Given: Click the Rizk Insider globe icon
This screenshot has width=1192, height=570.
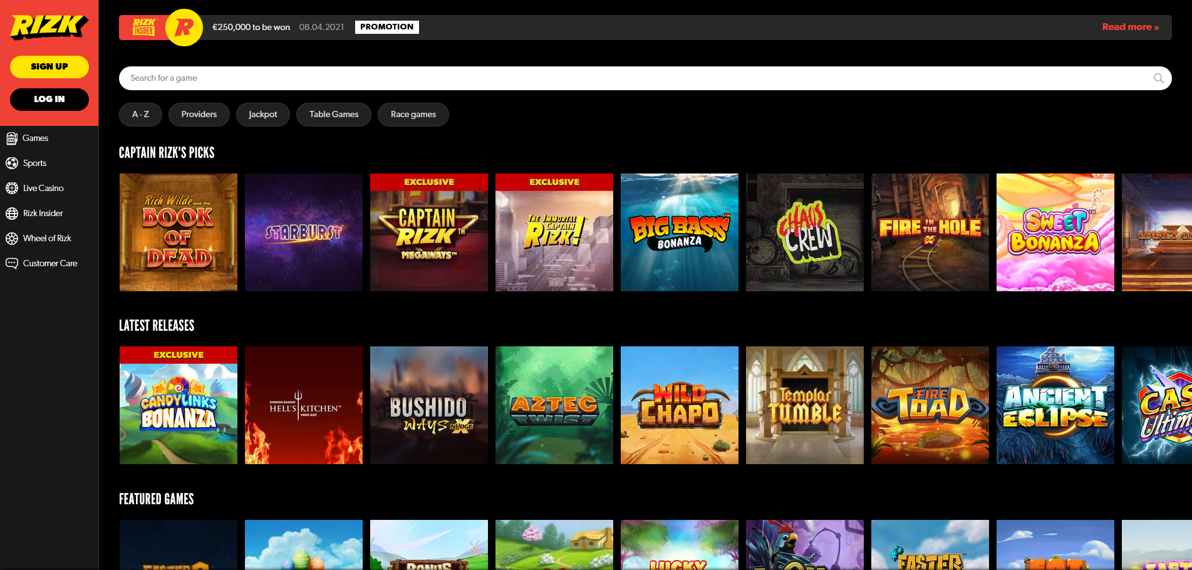Looking at the screenshot, I should [x=12, y=214].
